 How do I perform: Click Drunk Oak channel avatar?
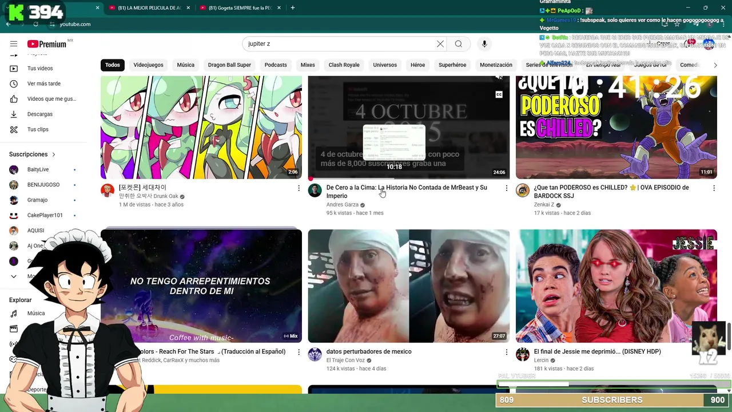click(108, 191)
